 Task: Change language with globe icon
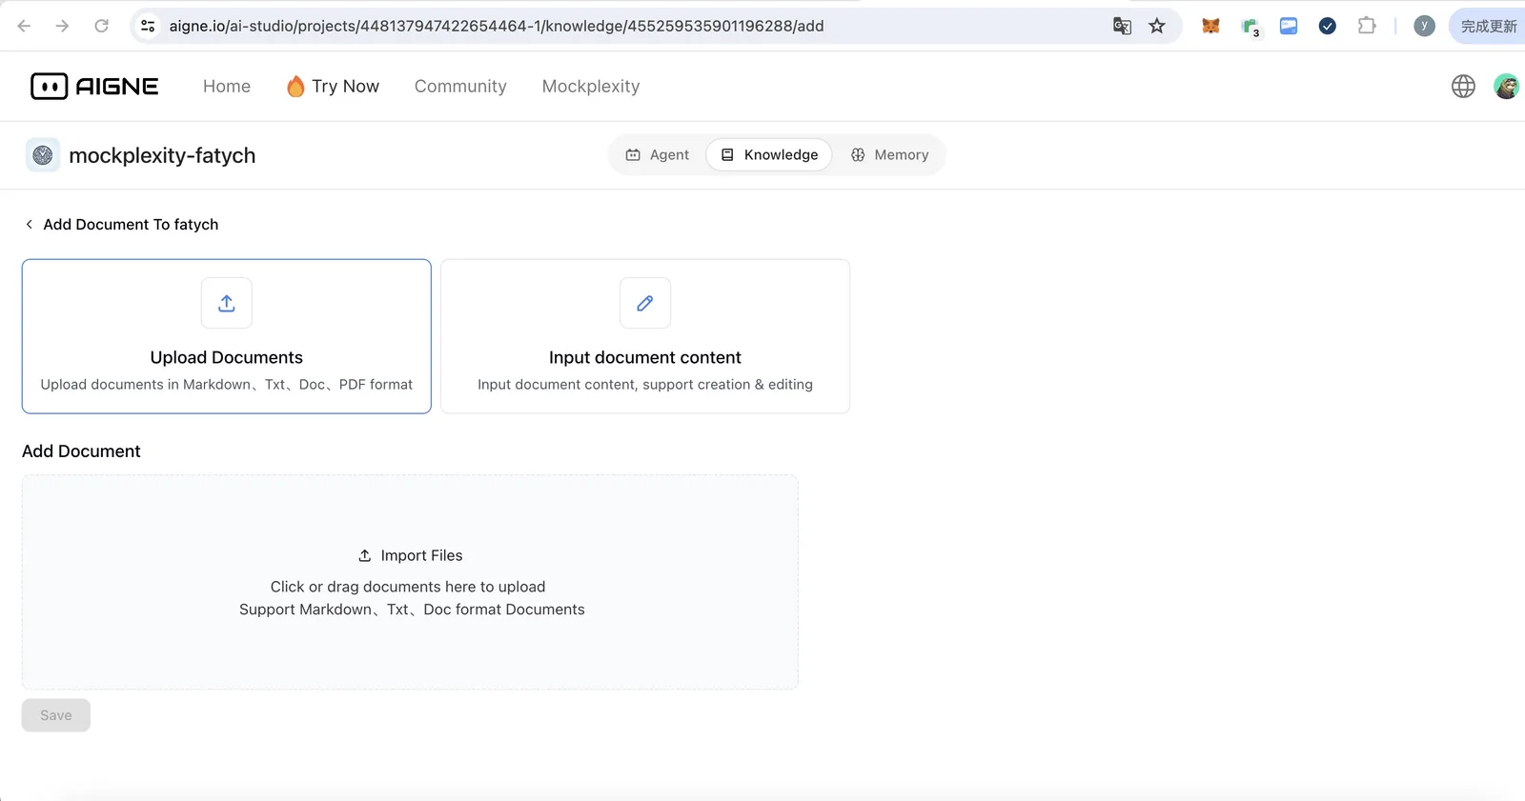pyautogui.click(x=1463, y=87)
